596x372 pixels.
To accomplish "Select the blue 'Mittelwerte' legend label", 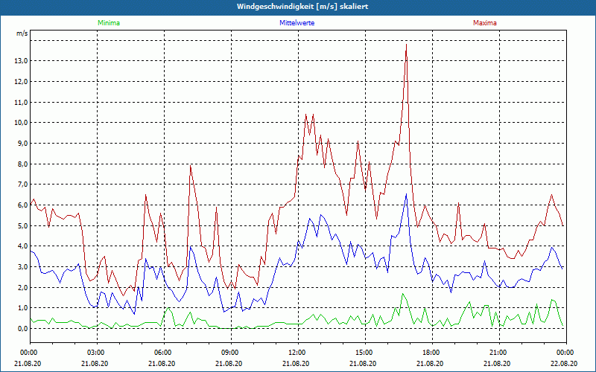I will pyautogui.click(x=297, y=23).
